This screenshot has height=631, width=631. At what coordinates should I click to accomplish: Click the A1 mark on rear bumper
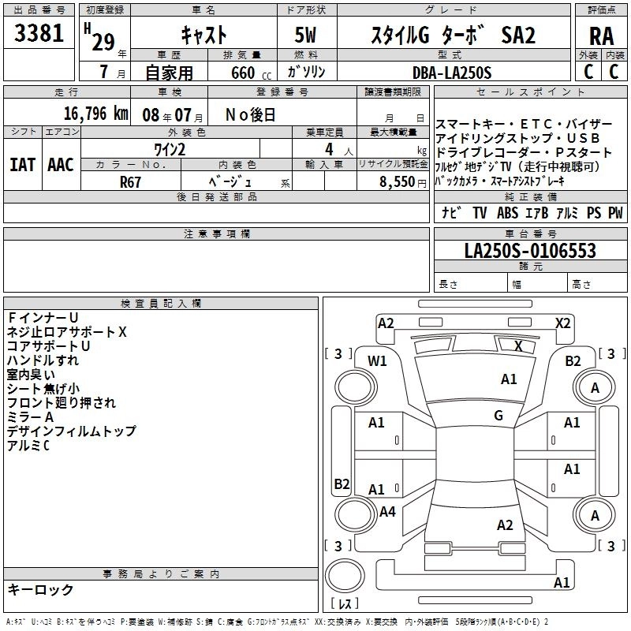562,583
